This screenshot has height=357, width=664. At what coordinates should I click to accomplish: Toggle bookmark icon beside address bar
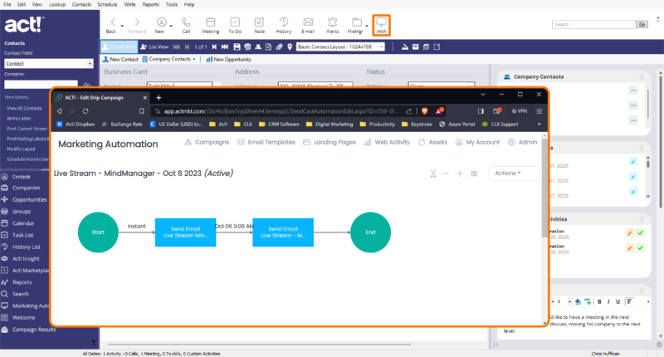tap(141, 111)
